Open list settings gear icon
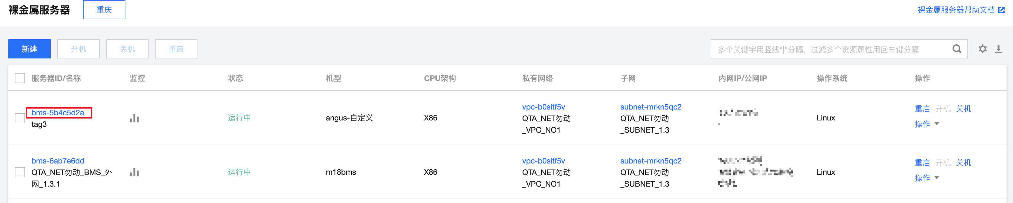Viewport: 1013px width, 203px height. click(982, 49)
